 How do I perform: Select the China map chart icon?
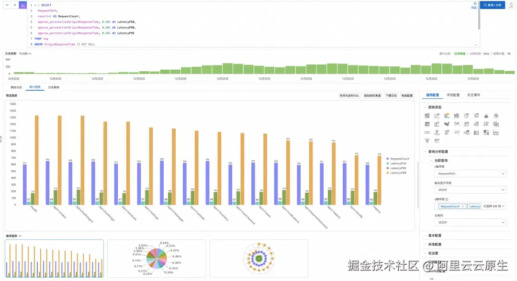446,124
